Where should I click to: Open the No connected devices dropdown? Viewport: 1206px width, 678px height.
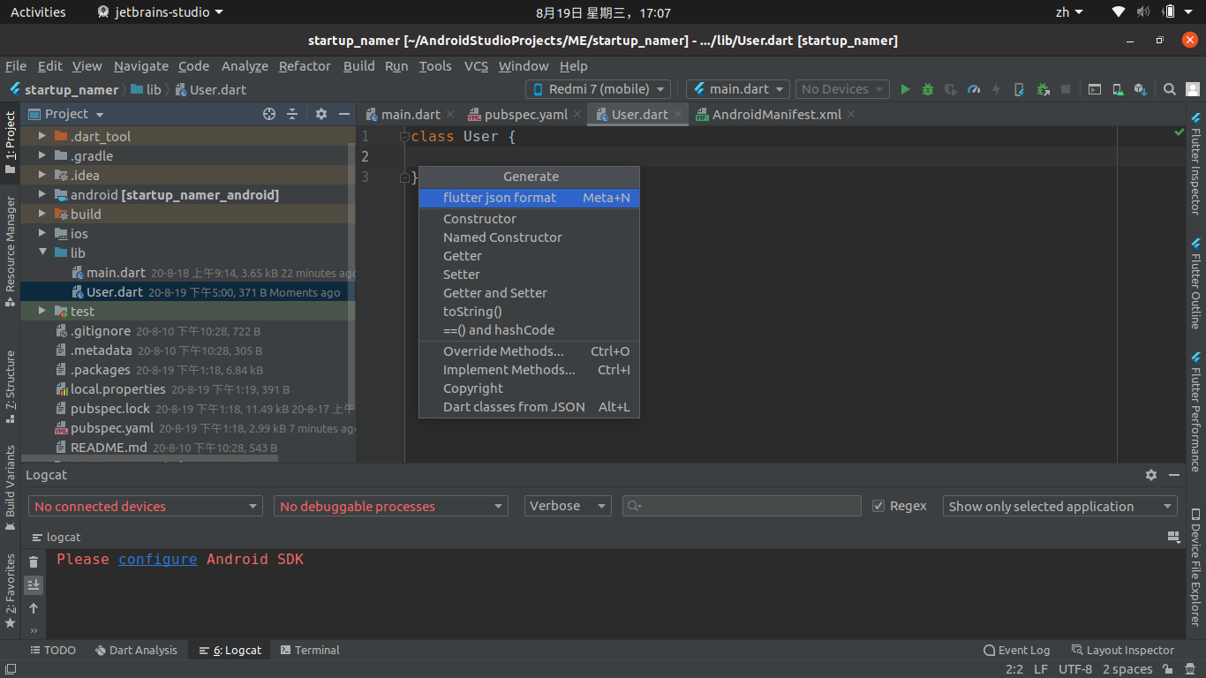[x=146, y=506]
